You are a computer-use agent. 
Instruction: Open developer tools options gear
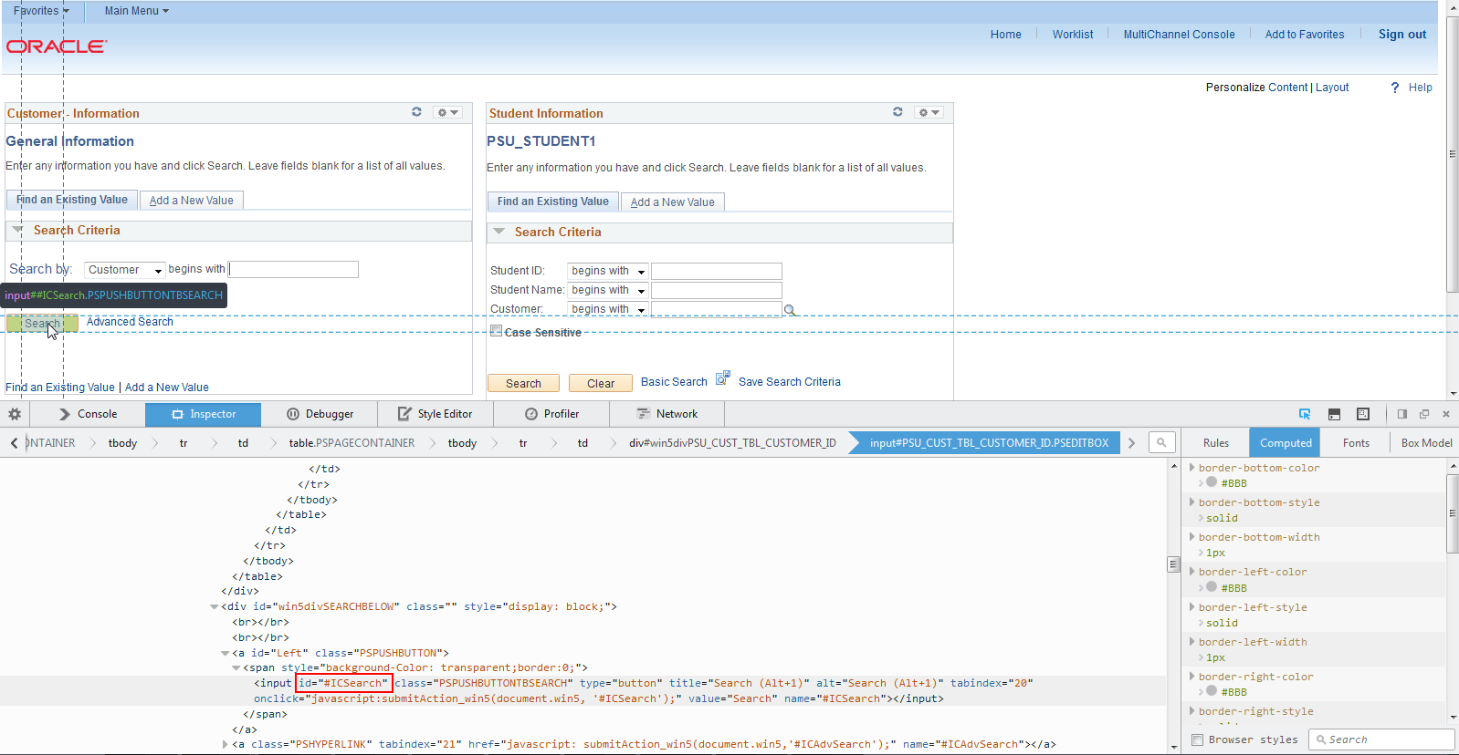point(15,414)
